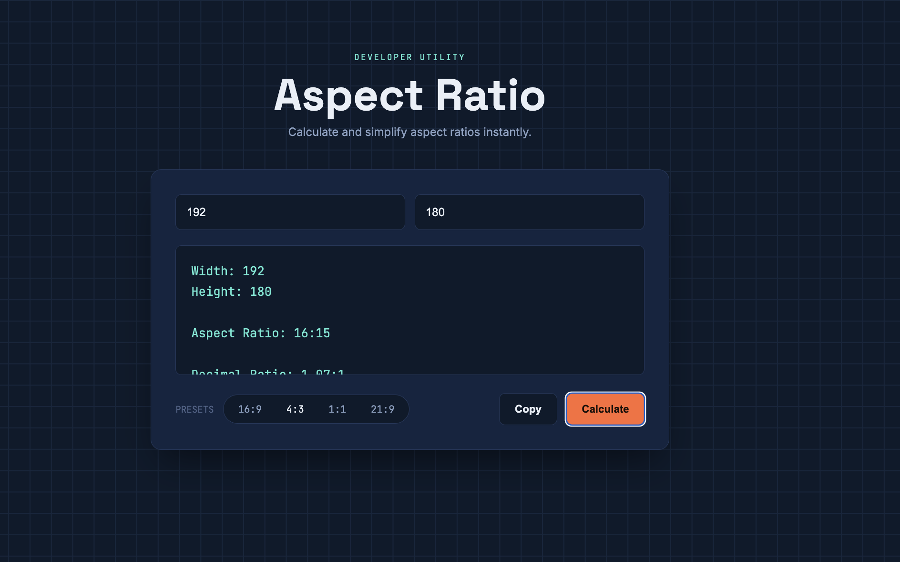900x562 pixels.
Task: Click the subtitle about simplifying aspect ratios
Action: click(x=409, y=132)
